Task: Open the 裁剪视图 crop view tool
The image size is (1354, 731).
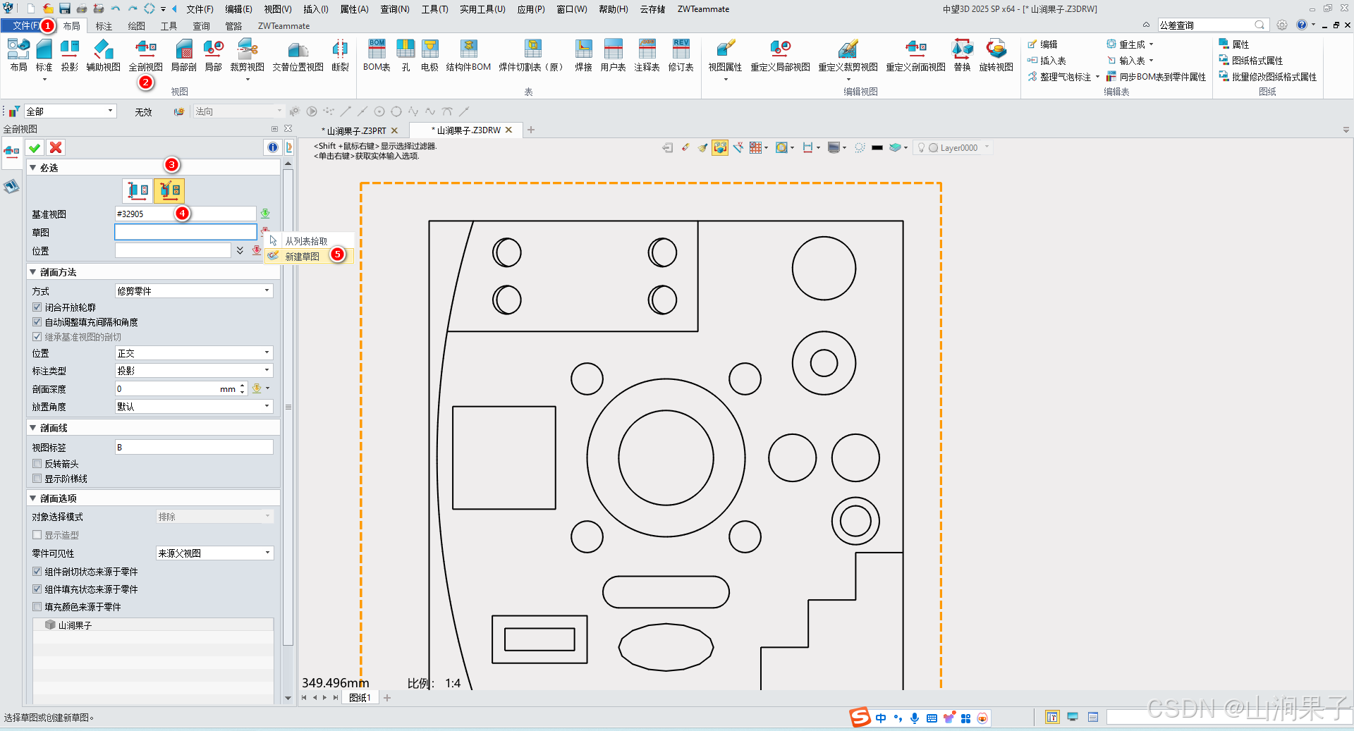Action: pyautogui.click(x=247, y=55)
